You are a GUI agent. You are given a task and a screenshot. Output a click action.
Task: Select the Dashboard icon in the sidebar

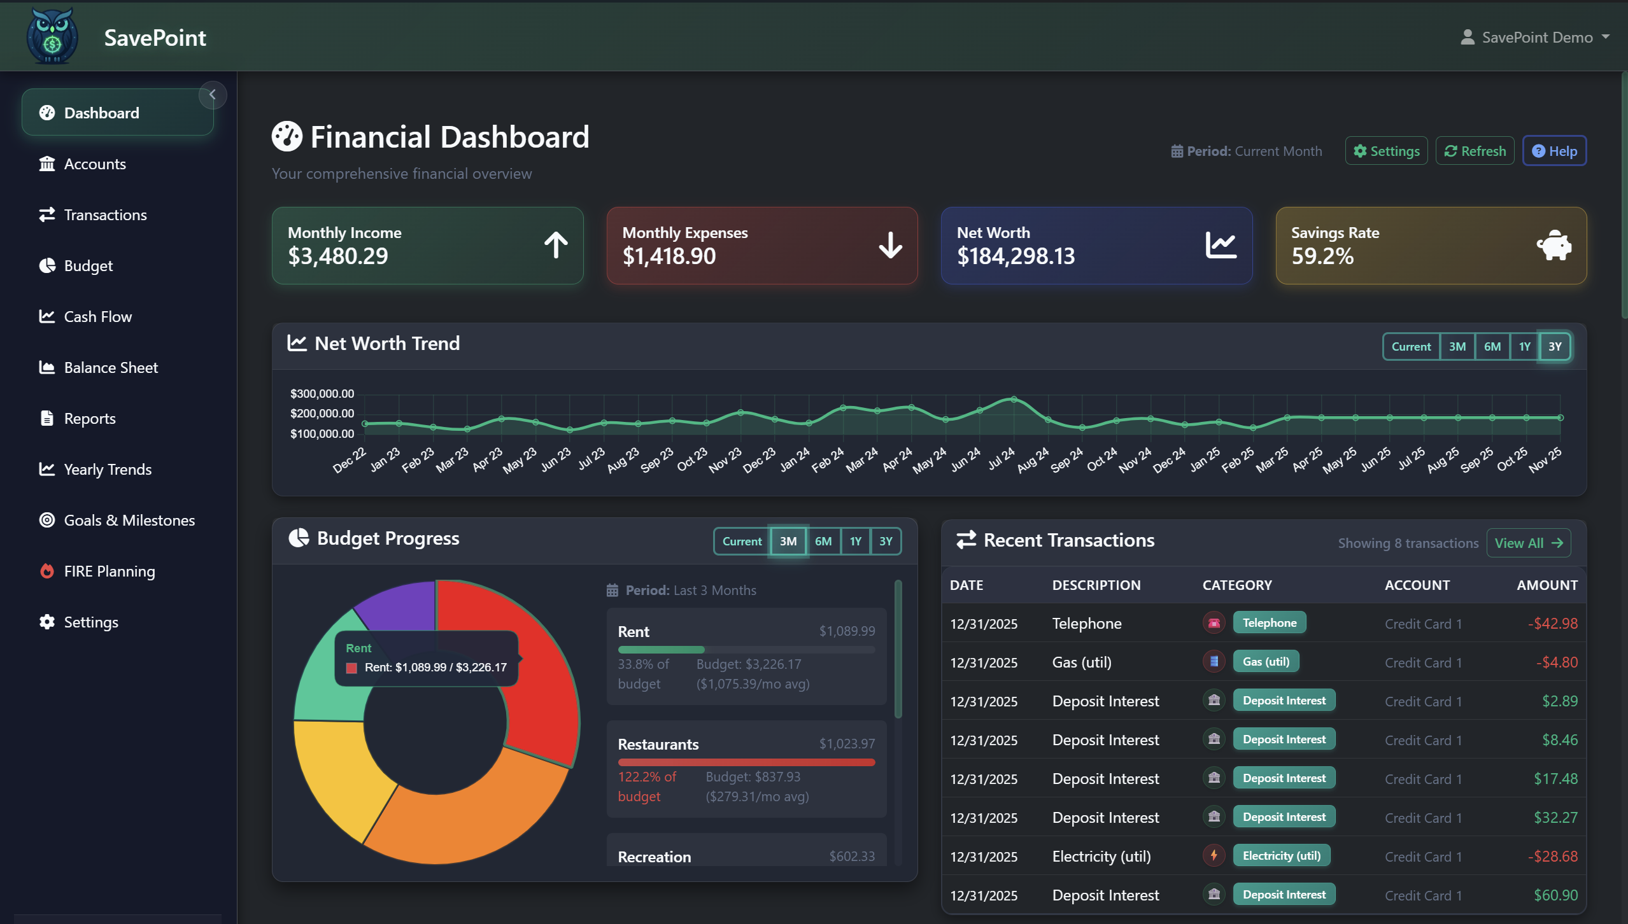coord(46,113)
